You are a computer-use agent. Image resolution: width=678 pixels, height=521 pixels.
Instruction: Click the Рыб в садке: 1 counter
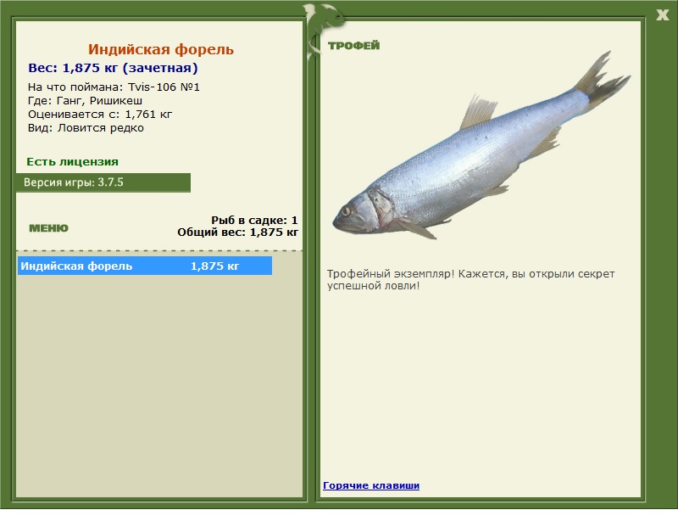click(x=254, y=220)
